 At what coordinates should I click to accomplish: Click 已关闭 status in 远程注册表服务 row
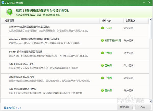108,90
